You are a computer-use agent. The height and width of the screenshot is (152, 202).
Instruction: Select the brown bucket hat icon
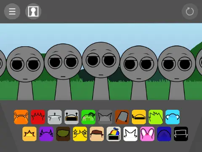point(122,117)
